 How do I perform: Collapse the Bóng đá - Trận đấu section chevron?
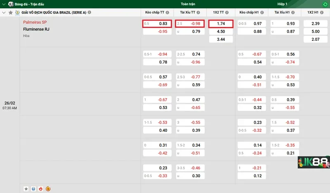(x=4, y=4)
